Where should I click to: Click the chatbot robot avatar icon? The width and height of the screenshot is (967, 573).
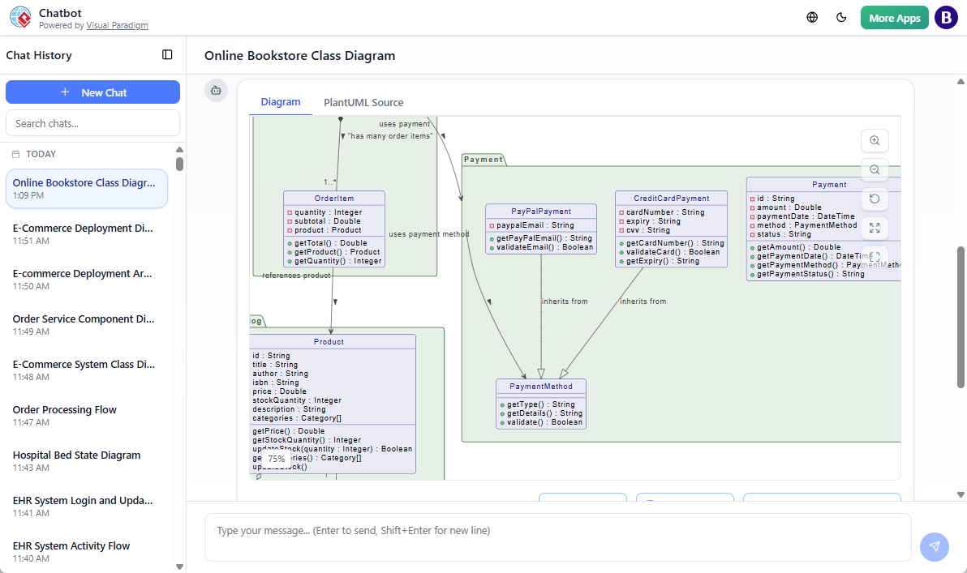tap(216, 91)
